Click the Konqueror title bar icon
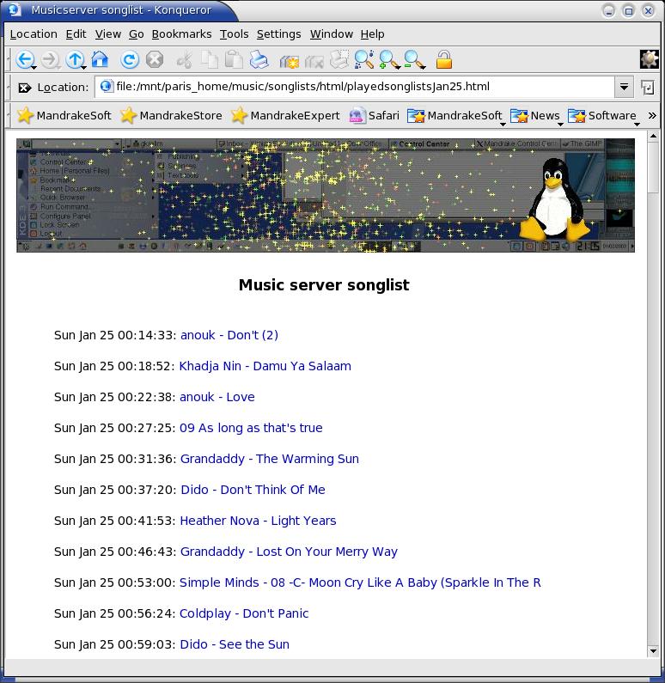The height and width of the screenshot is (683, 665). click(x=14, y=9)
